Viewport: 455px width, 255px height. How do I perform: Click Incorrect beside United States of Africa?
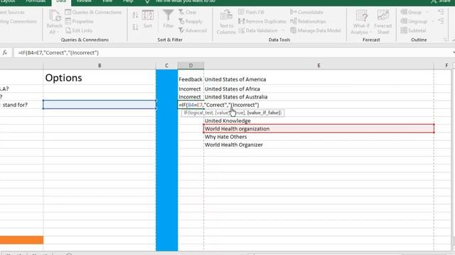click(x=190, y=89)
